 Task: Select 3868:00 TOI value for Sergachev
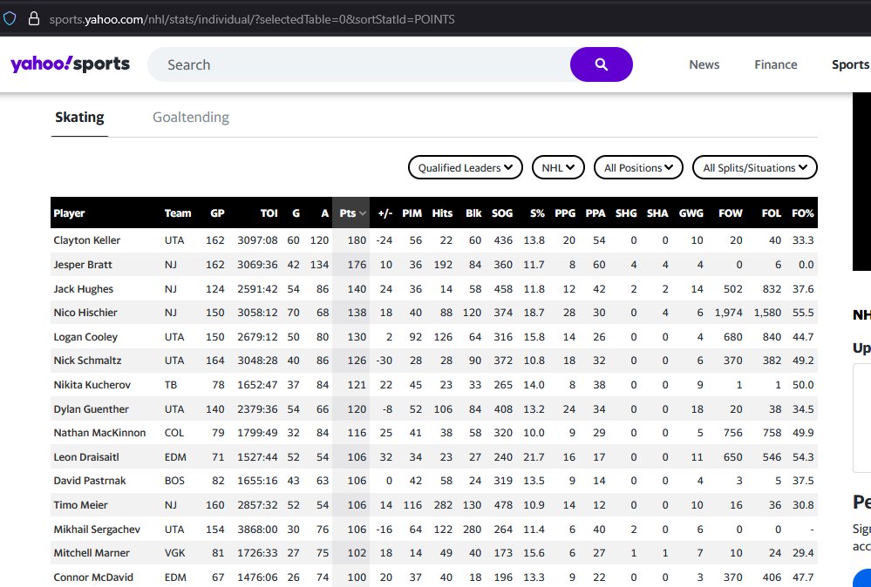click(x=257, y=530)
